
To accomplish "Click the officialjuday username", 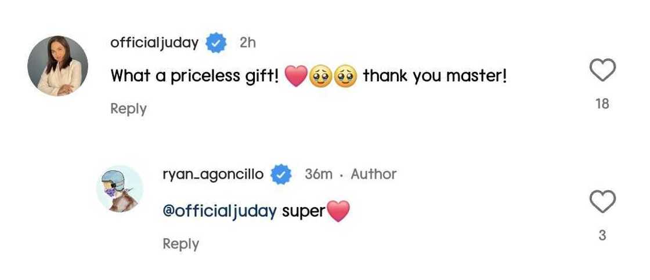I will pos(154,43).
